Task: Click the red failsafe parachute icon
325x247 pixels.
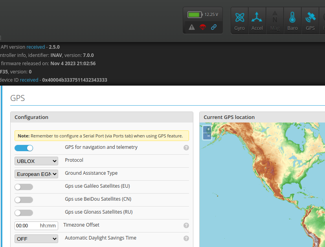Action: pyautogui.click(x=203, y=27)
